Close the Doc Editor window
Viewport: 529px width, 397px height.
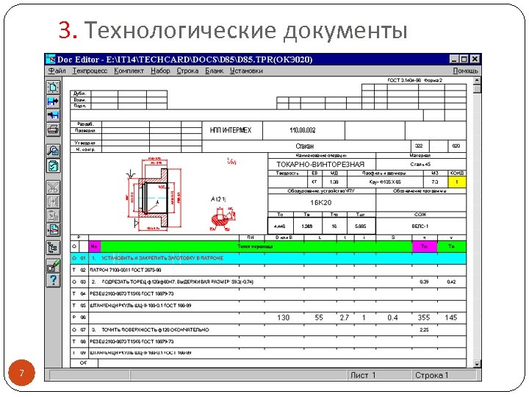475,60
